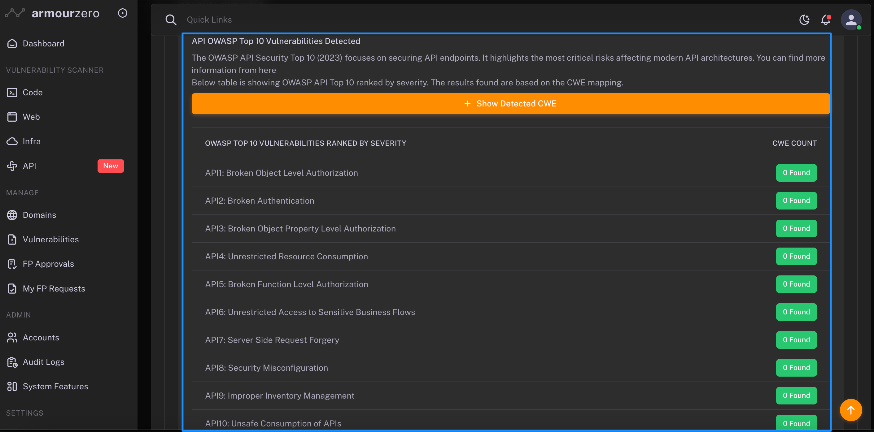The height and width of the screenshot is (432, 874).
Task: Go to Domains in sidebar
Action: [39, 215]
